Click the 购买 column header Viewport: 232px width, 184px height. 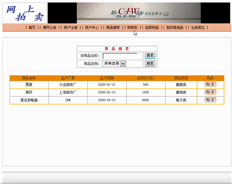[x=210, y=78]
